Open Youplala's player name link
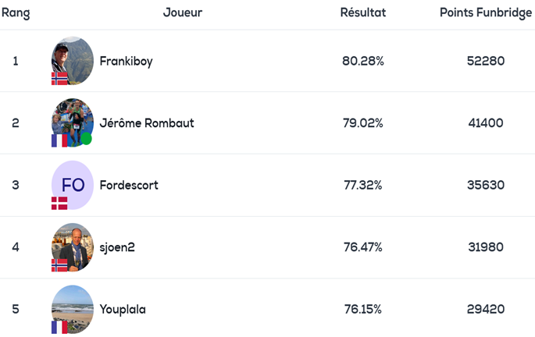The width and height of the screenshot is (535, 337). 123,310
